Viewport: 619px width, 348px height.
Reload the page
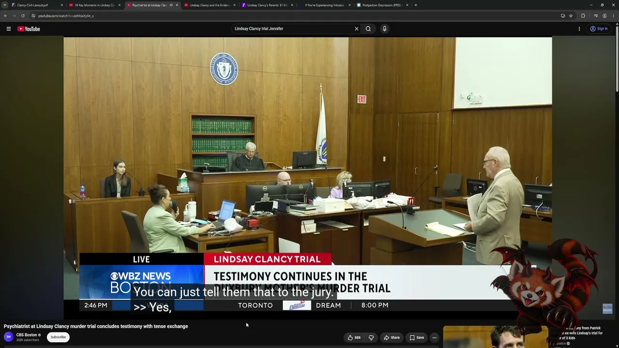(23, 16)
